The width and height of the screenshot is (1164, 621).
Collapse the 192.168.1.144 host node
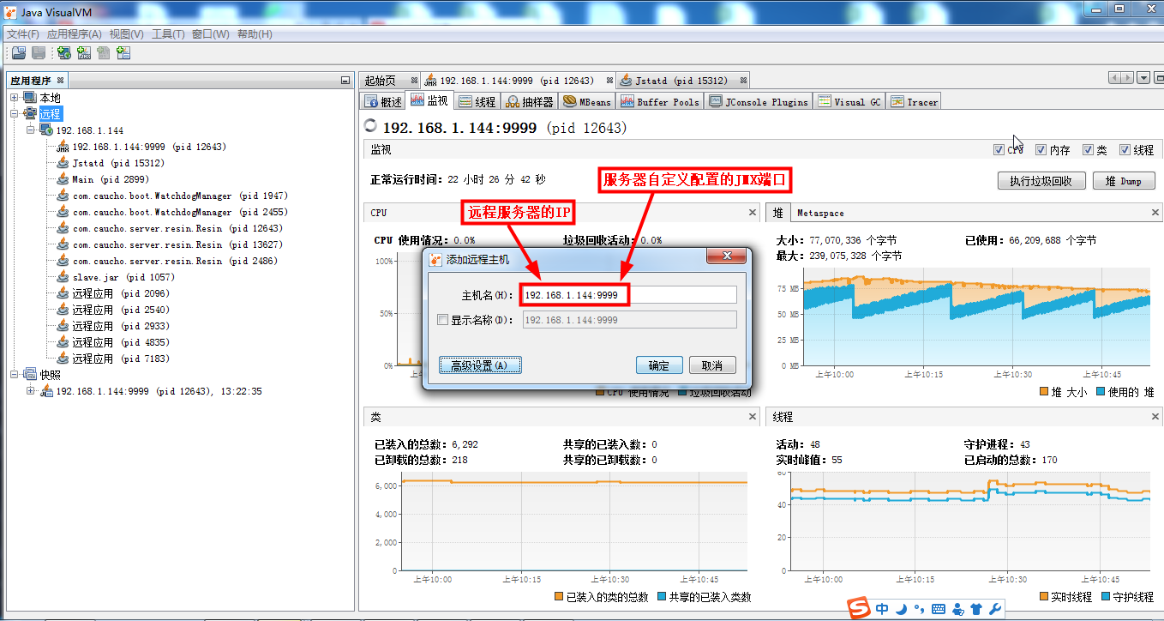tap(30, 130)
